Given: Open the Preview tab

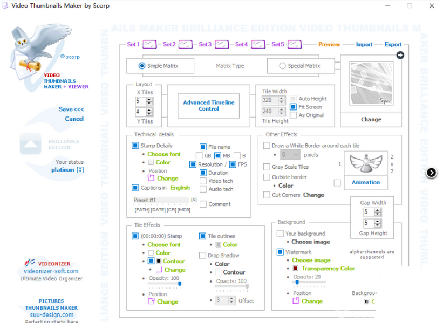Looking at the screenshot, I should pos(329,45).
